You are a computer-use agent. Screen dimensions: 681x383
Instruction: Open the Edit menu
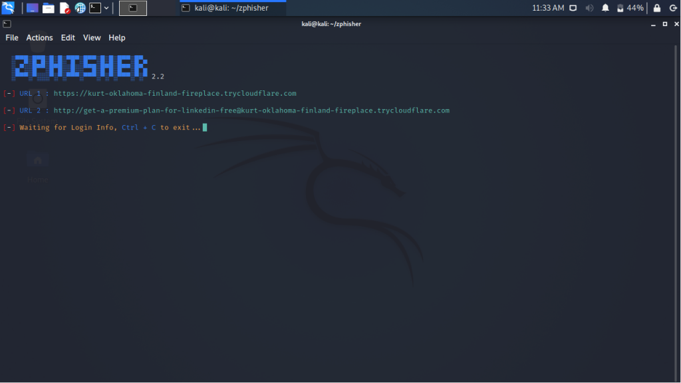click(68, 38)
